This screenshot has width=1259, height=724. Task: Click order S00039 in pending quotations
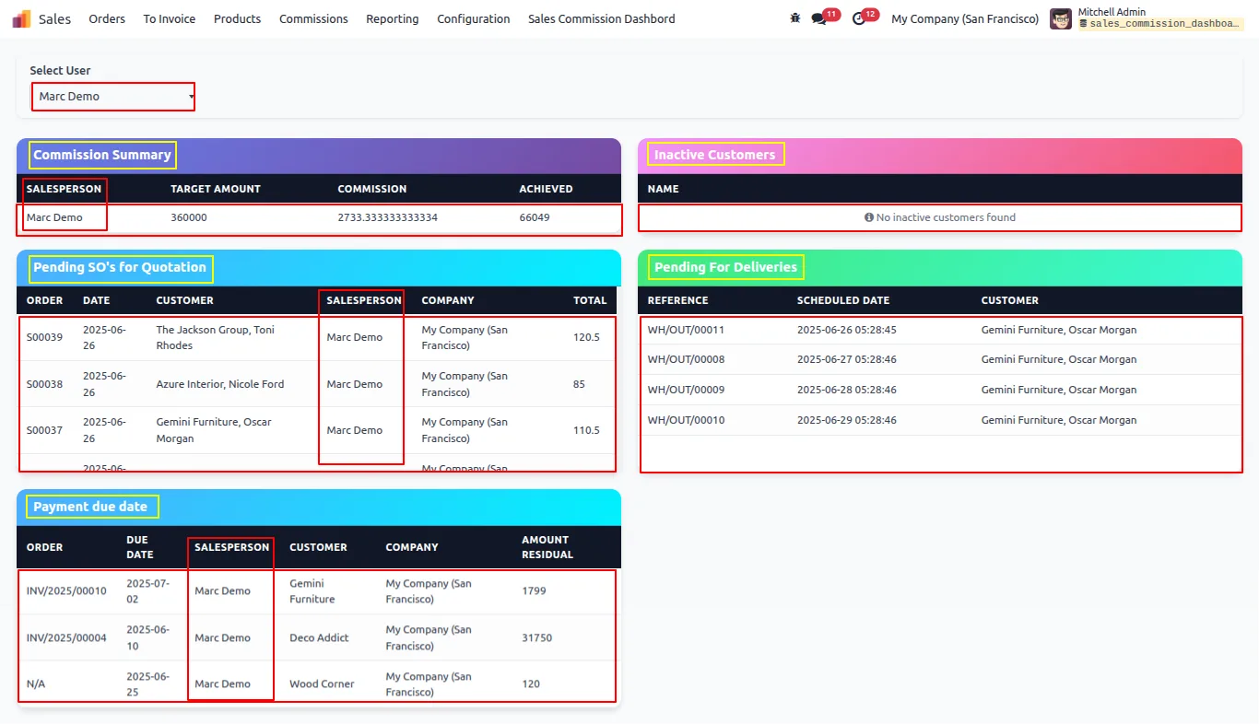[45, 337]
